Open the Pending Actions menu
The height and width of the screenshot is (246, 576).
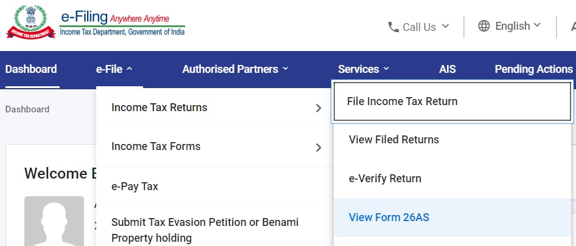(533, 69)
